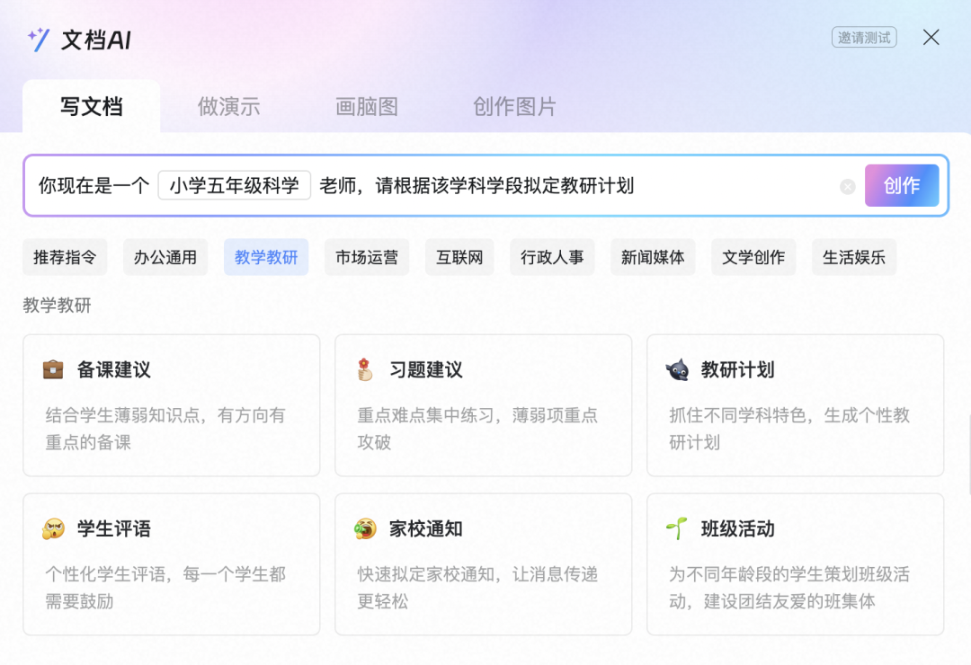971x665 pixels.
Task: Select the 互联网 category chip
Action: [x=460, y=258]
